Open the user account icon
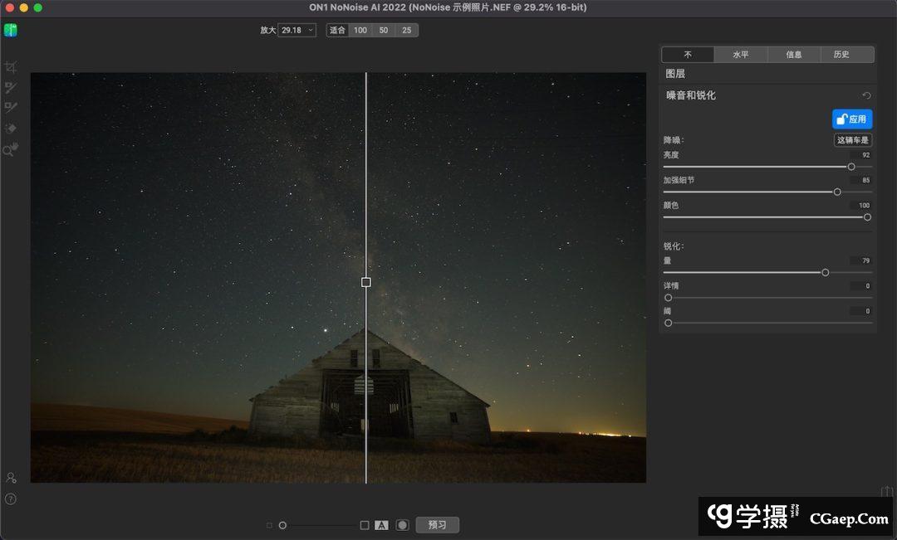The image size is (897, 540). pos(11,478)
